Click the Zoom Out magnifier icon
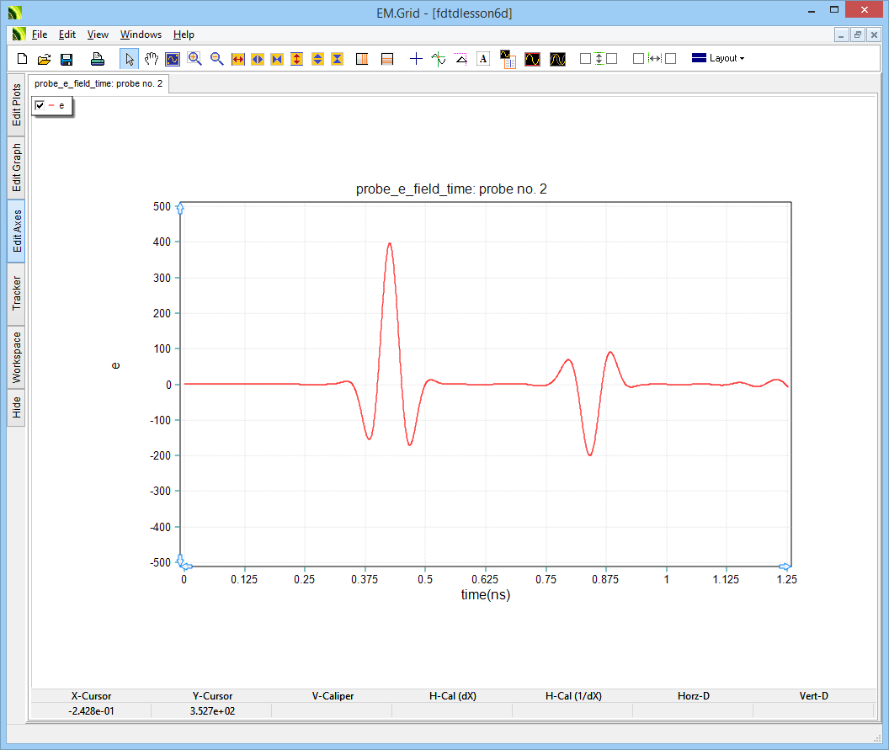The height and width of the screenshot is (750, 889). coord(216,59)
